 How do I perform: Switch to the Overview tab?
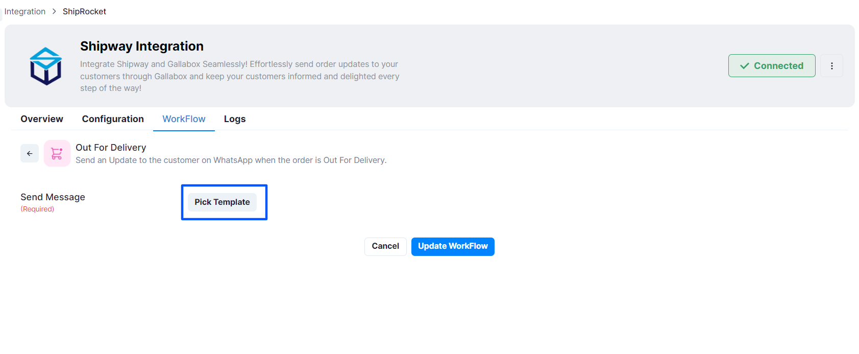(x=42, y=119)
